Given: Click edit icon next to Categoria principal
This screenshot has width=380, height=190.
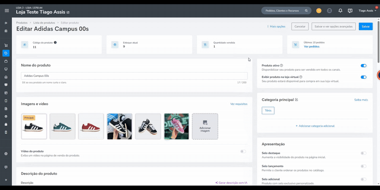Looking at the screenshot, I should click(x=296, y=100).
